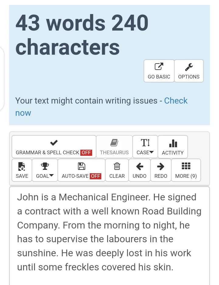Viewport: 219px width, 285px height.
Task: Click the Go Basic external-link icon
Action: click(x=159, y=67)
